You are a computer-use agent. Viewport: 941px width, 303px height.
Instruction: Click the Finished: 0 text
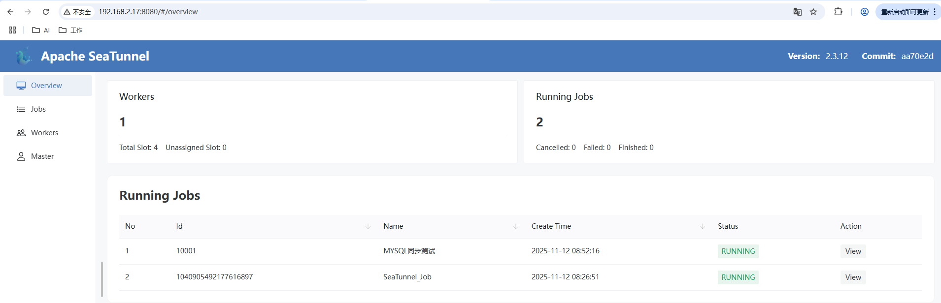click(636, 148)
